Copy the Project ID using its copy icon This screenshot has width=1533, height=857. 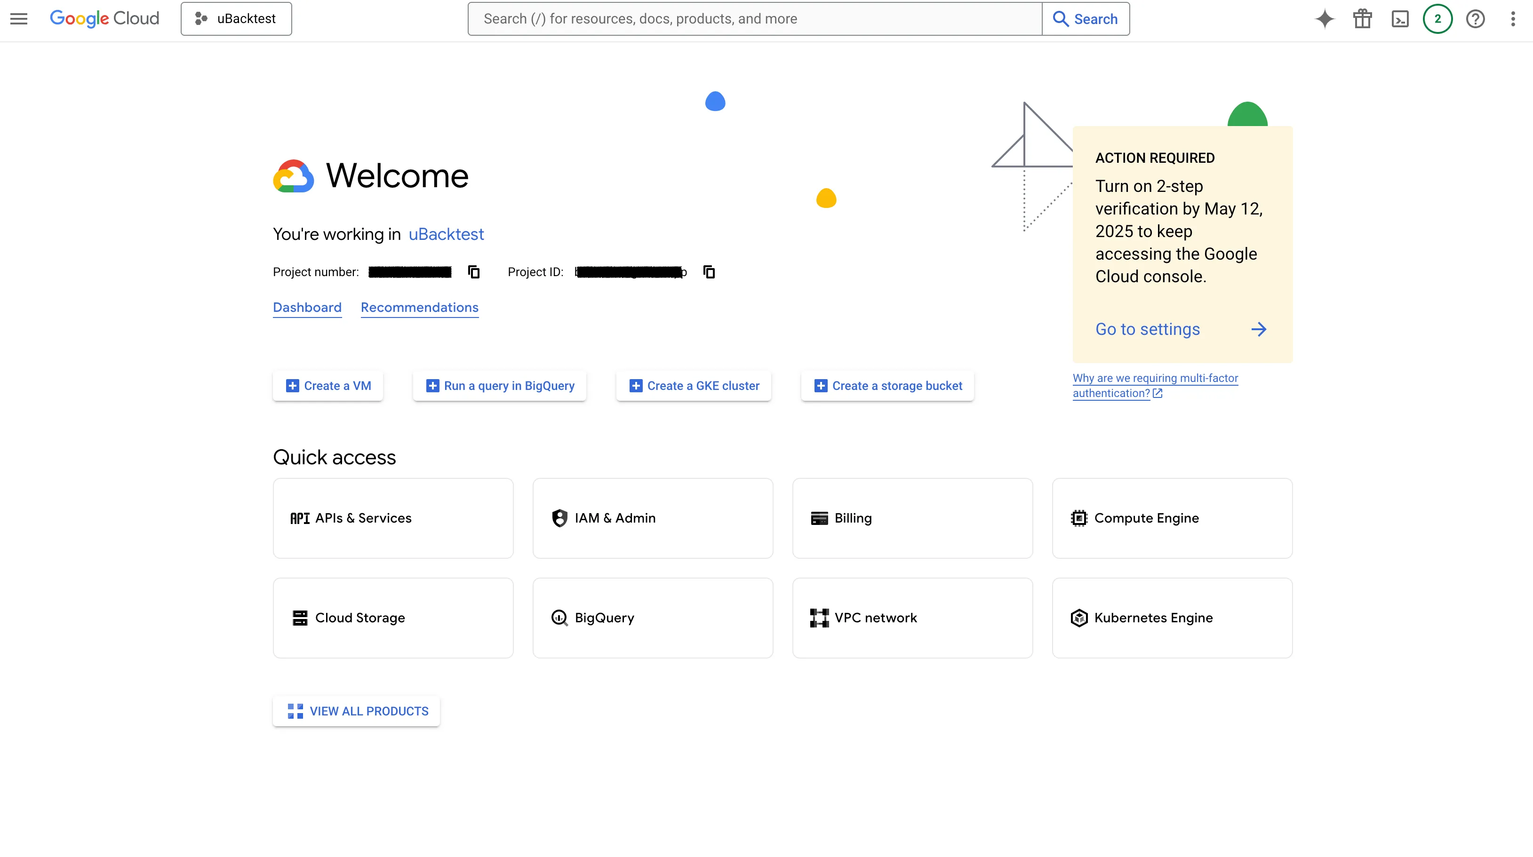(x=709, y=272)
